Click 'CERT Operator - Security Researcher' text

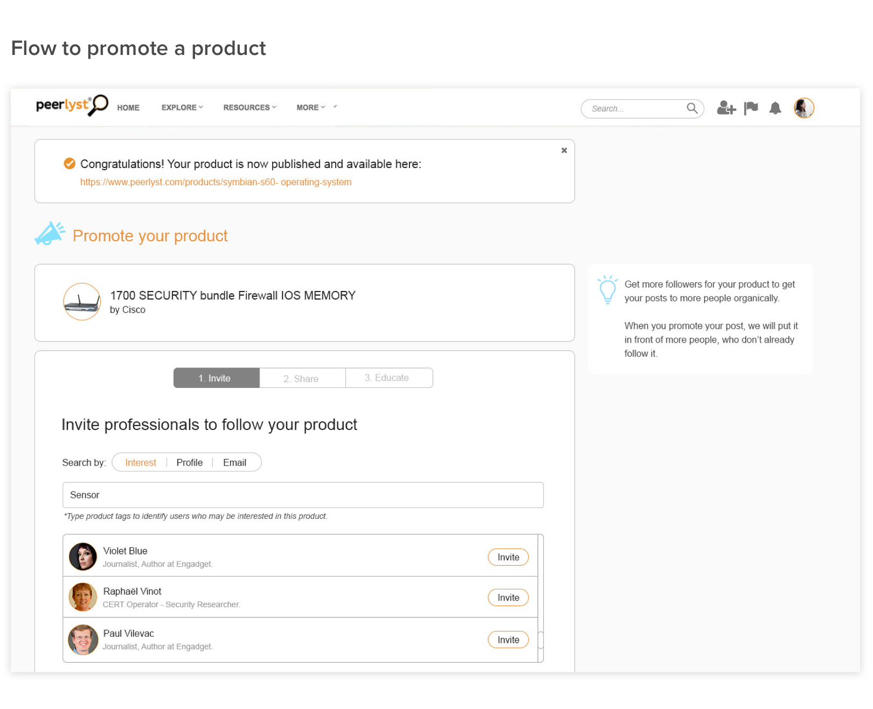[x=171, y=604]
